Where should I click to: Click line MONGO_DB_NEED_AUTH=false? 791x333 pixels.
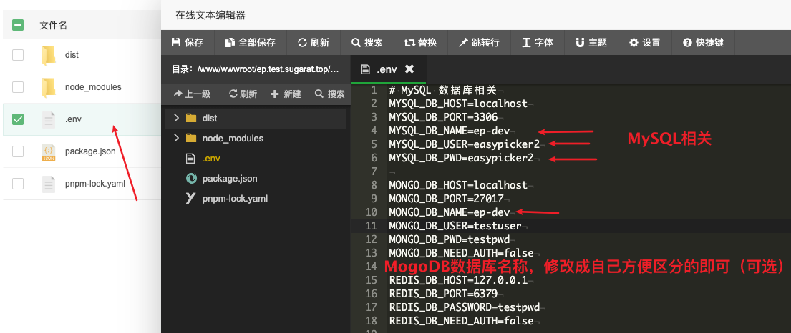coord(461,253)
